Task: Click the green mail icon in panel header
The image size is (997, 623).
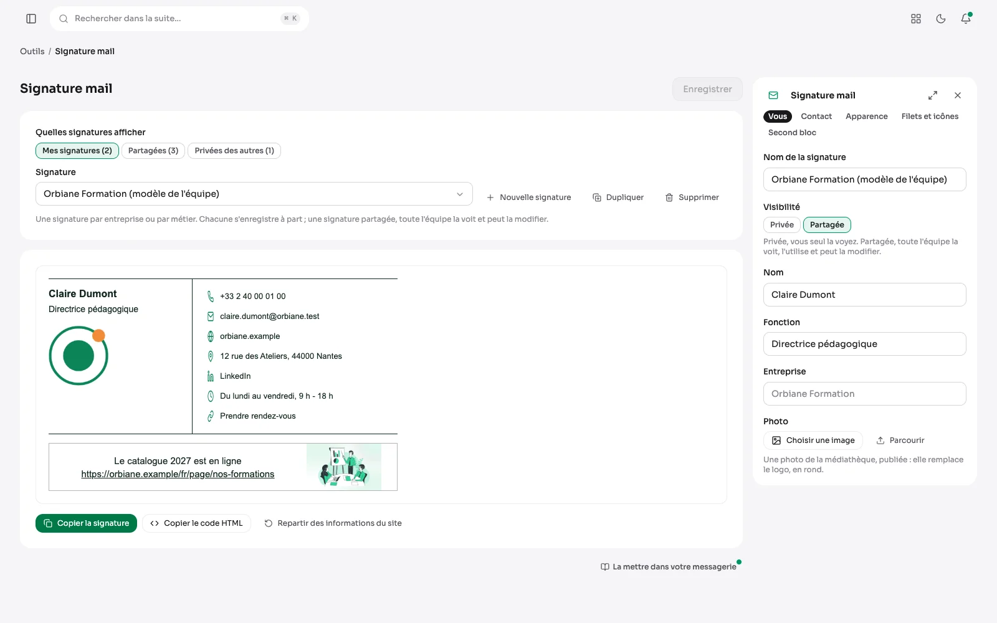Action: [x=773, y=95]
